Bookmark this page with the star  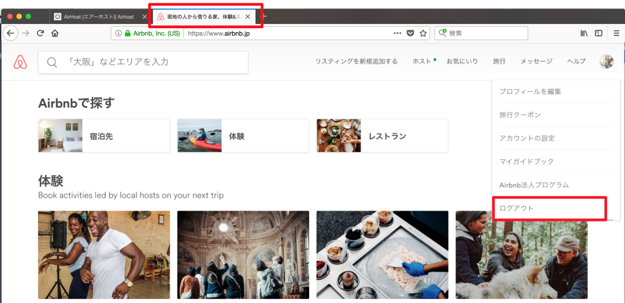pyautogui.click(x=423, y=33)
